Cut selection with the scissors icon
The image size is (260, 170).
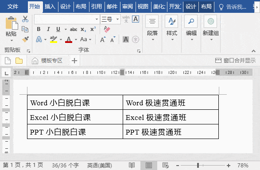point(25,19)
